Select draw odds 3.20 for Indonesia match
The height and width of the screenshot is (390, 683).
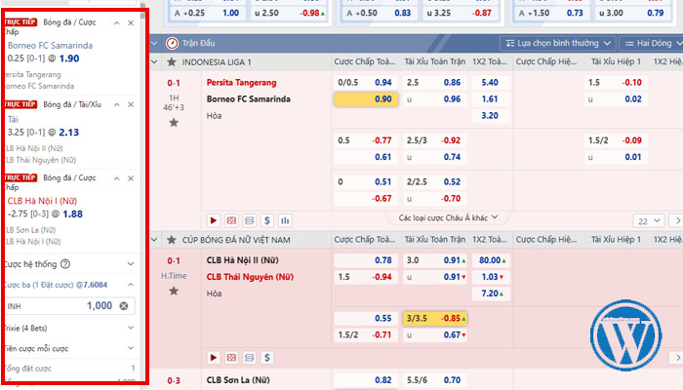[490, 116]
